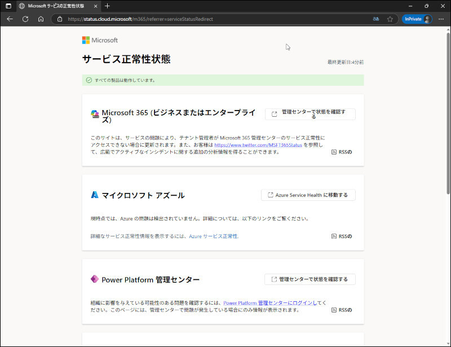Add page to favorites with star icon
Viewport: 451px width, 347px height.
[390, 19]
